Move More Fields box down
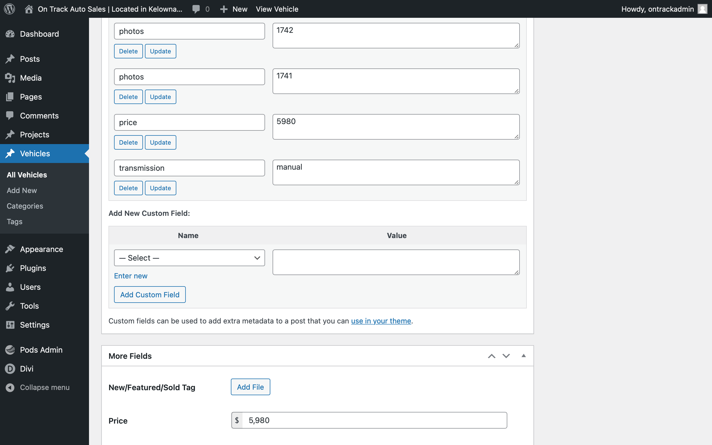This screenshot has width=712, height=445. pyautogui.click(x=506, y=355)
